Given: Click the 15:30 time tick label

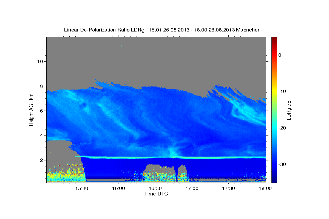Looking at the screenshot, I should [x=81, y=189].
